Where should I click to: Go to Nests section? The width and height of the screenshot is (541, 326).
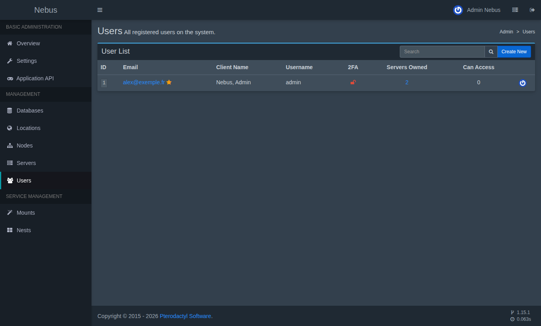click(46, 230)
